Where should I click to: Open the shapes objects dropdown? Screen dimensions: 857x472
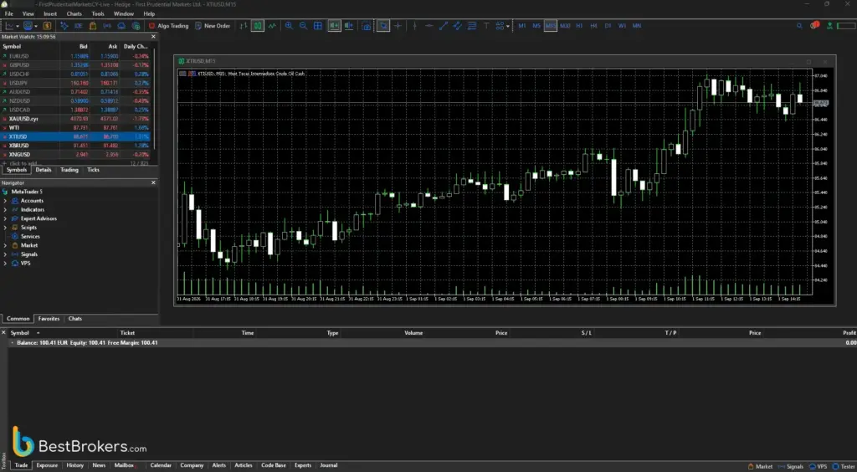(508, 26)
